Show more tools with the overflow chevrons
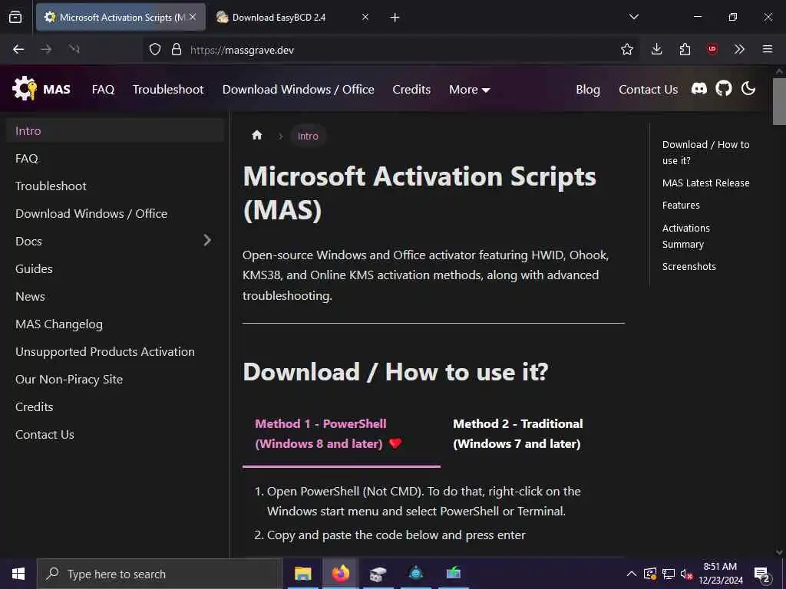 pyautogui.click(x=739, y=49)
